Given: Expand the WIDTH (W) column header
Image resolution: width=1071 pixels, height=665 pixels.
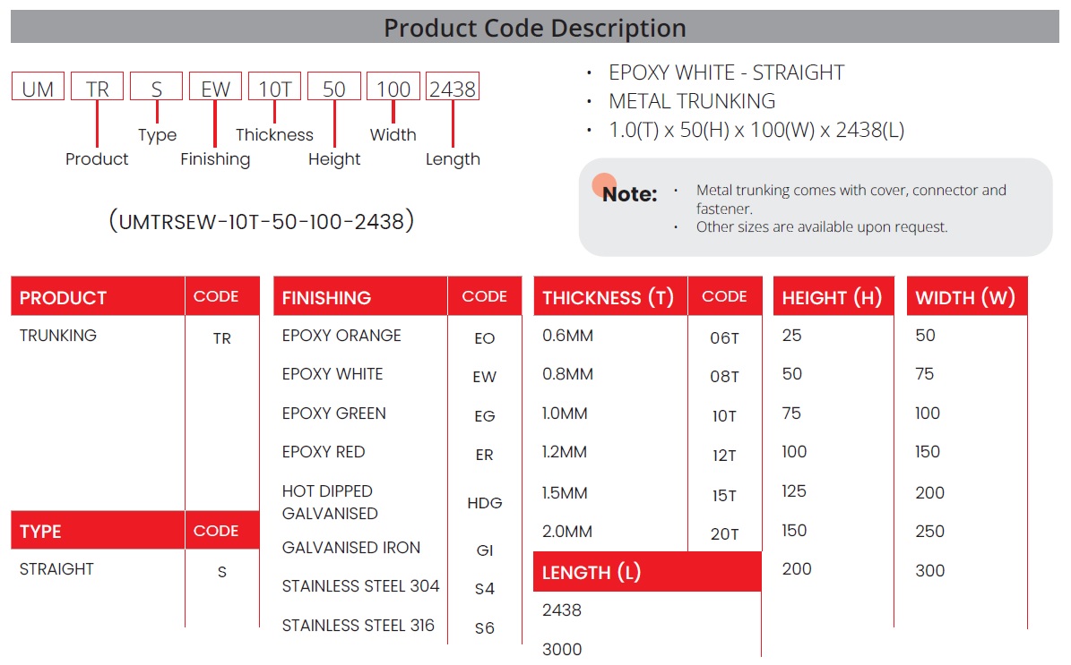Looking at the screenshot, I should tap(967, 296).
